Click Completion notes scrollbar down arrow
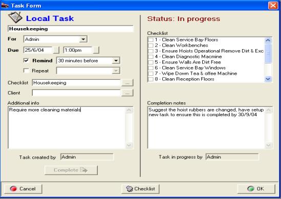Viewport: 281px width, 199px height. [268, 145]
